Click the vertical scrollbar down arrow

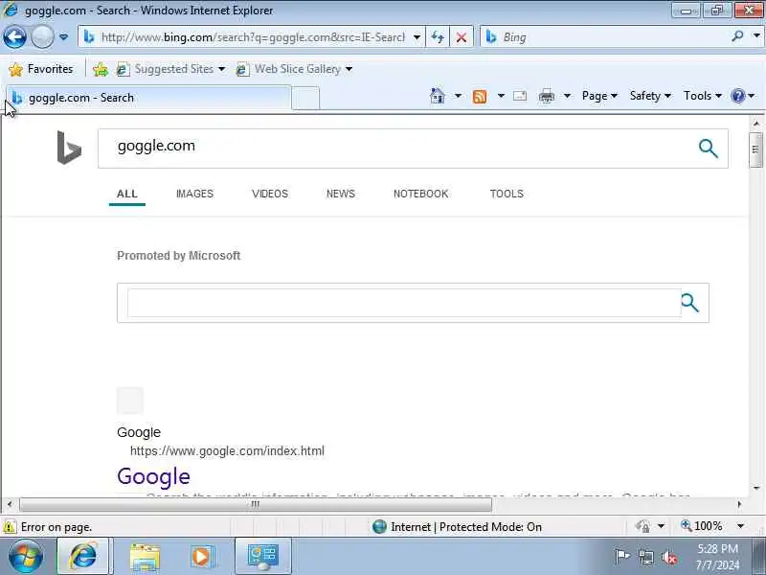point(756,488)
